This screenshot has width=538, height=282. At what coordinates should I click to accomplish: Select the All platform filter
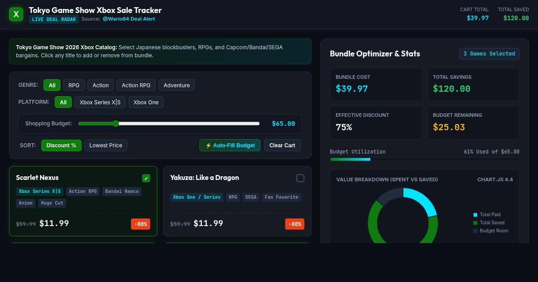click(x=63, y=102)
